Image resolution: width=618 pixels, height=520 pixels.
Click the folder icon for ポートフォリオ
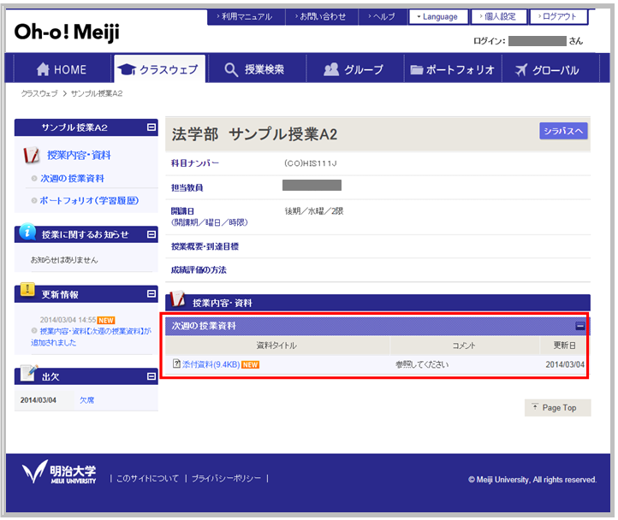tap(416, 70)
